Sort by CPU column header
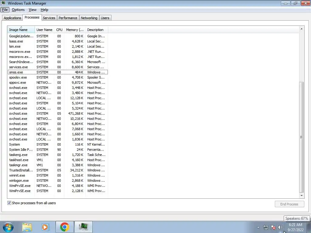This screenshot has height=233, width=311. point(59,30)
